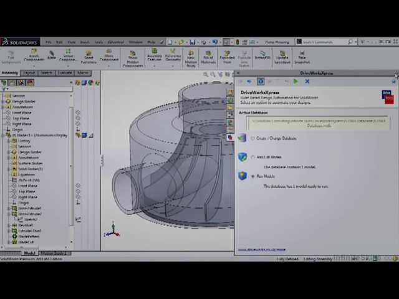Click the green Run arrow in DriveWorksXpress
Image resolution: width=399 pixels, height=299 pixels.
click(x=296, y=82)
